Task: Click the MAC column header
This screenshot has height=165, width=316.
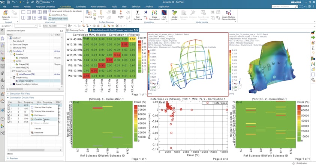Action: [58, 102]
